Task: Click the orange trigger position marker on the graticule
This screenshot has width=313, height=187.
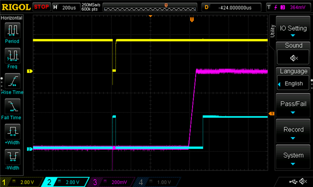Action: (192, 19)
